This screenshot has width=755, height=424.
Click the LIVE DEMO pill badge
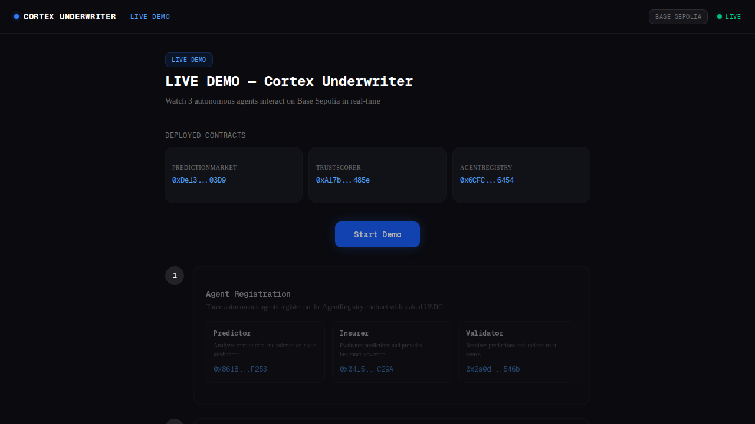pos(189,59)
